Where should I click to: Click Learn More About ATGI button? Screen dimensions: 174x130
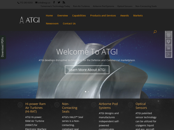pos(87,70)
